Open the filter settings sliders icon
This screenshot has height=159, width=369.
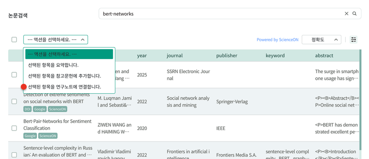tap(354, 40)
